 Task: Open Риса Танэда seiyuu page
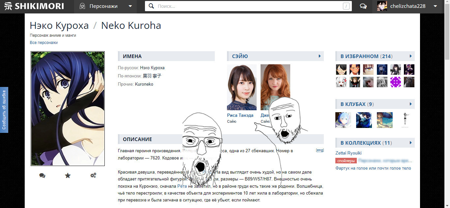click(240, 115)
